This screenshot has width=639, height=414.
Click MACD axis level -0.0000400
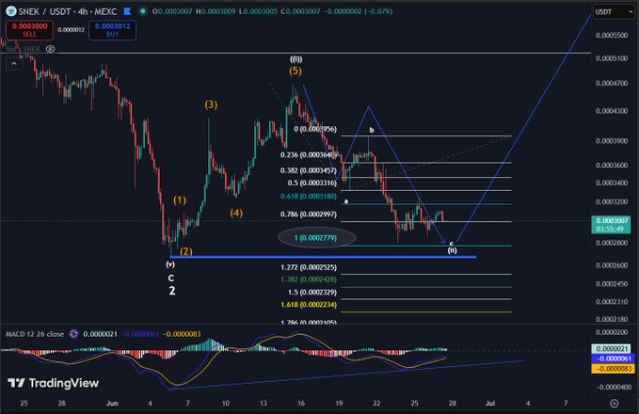click(612, 387)
